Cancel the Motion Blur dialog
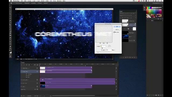 [117, 29]
